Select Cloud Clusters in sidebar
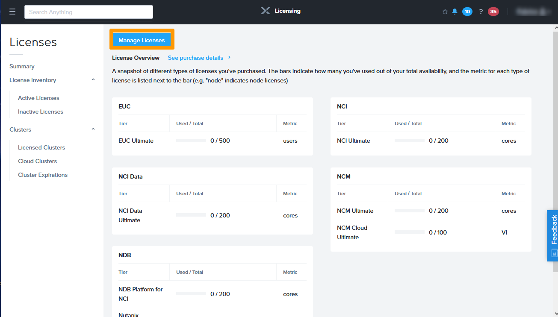This screenshot has width=558, height=317. (37, 161)
